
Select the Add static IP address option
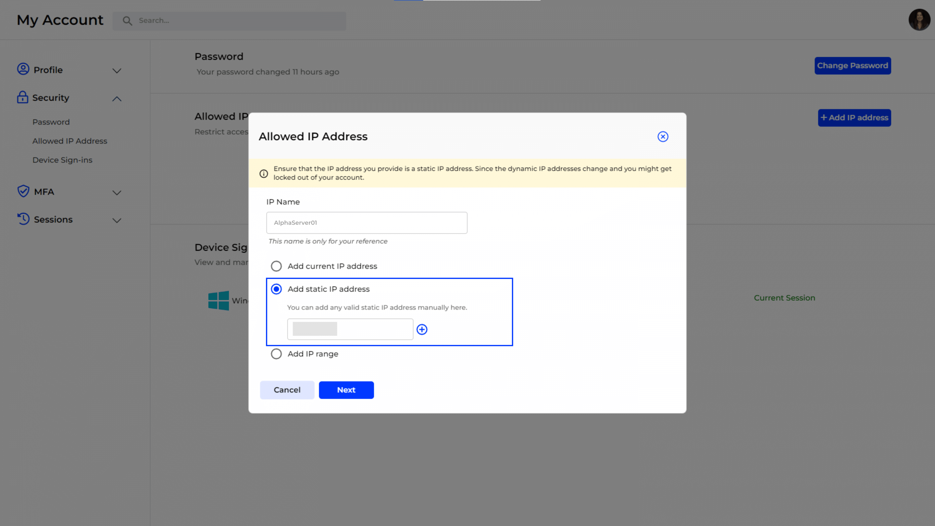point(276,289)
